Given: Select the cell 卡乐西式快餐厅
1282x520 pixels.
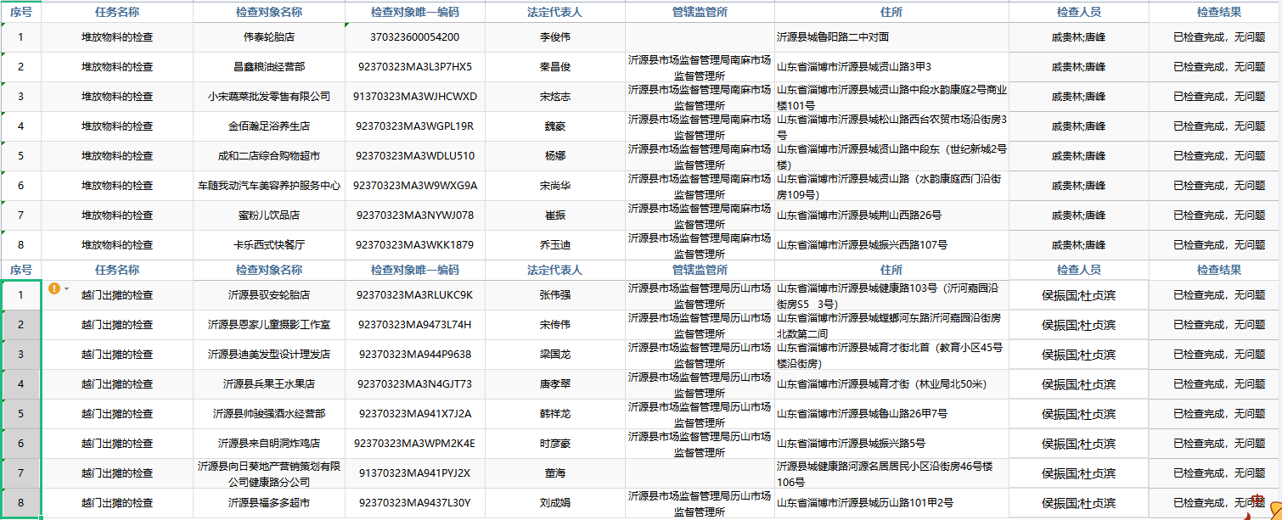Looking at the screenshot, I should [x=268, y=245].
